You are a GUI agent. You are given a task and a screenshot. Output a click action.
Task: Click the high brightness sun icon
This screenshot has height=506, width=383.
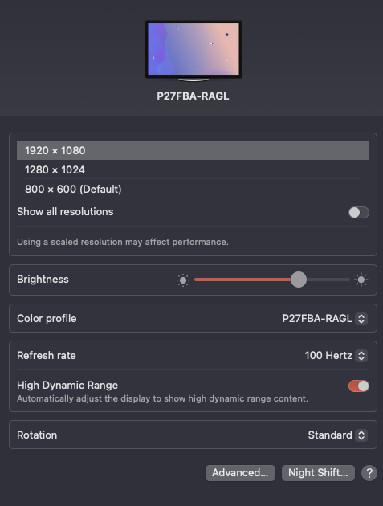[361, 280]
